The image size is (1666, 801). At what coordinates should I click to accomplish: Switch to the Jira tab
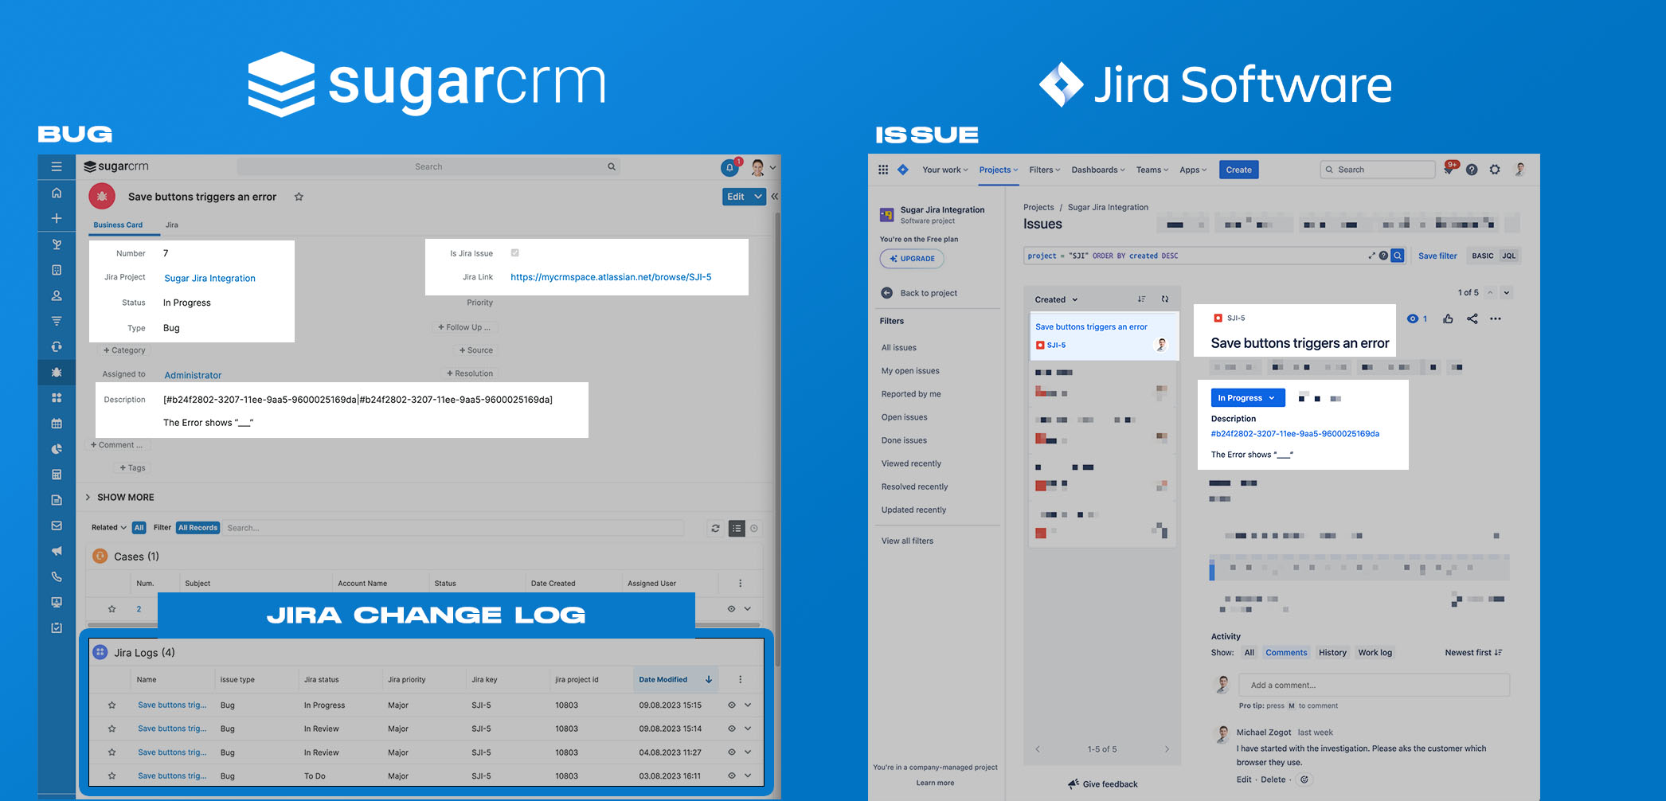172,225
